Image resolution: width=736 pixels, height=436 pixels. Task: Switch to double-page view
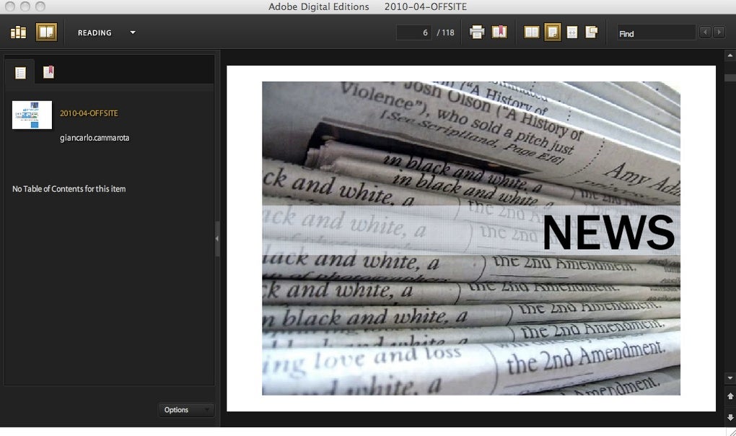[x=531, y=32]
